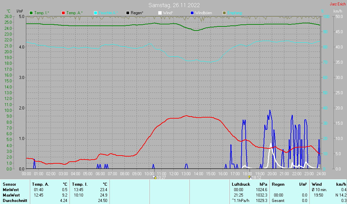Click the Luftdruck table header

[x=241, y=184]
